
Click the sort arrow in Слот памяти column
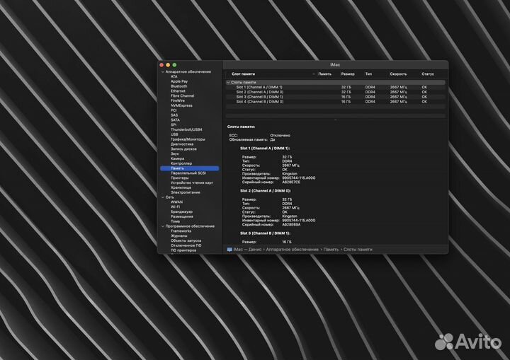313,74
